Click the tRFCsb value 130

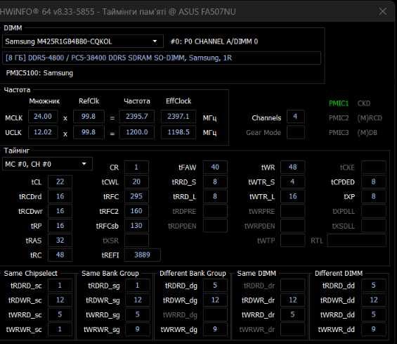(x=136, y=226)
